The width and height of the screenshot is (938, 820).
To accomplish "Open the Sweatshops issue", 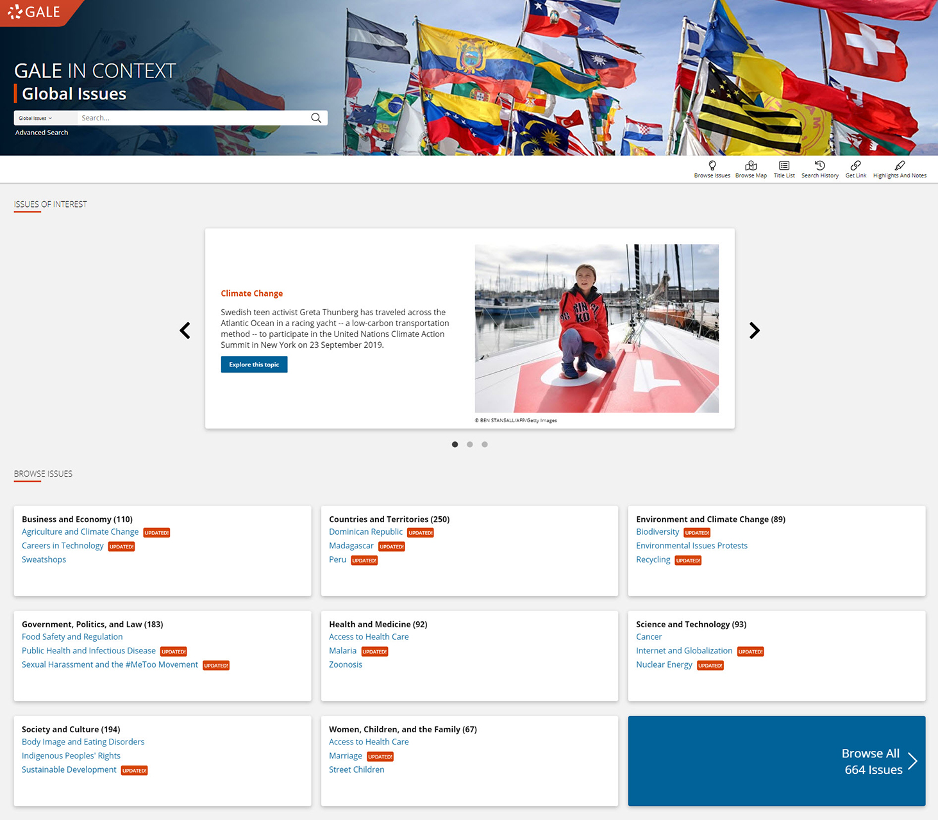I will click(44, 560).
